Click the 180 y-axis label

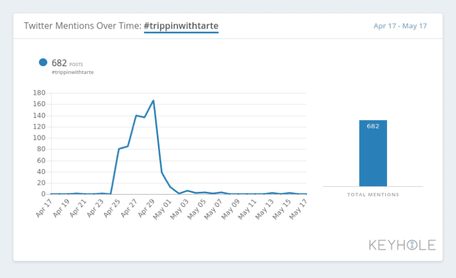point(39,92)
